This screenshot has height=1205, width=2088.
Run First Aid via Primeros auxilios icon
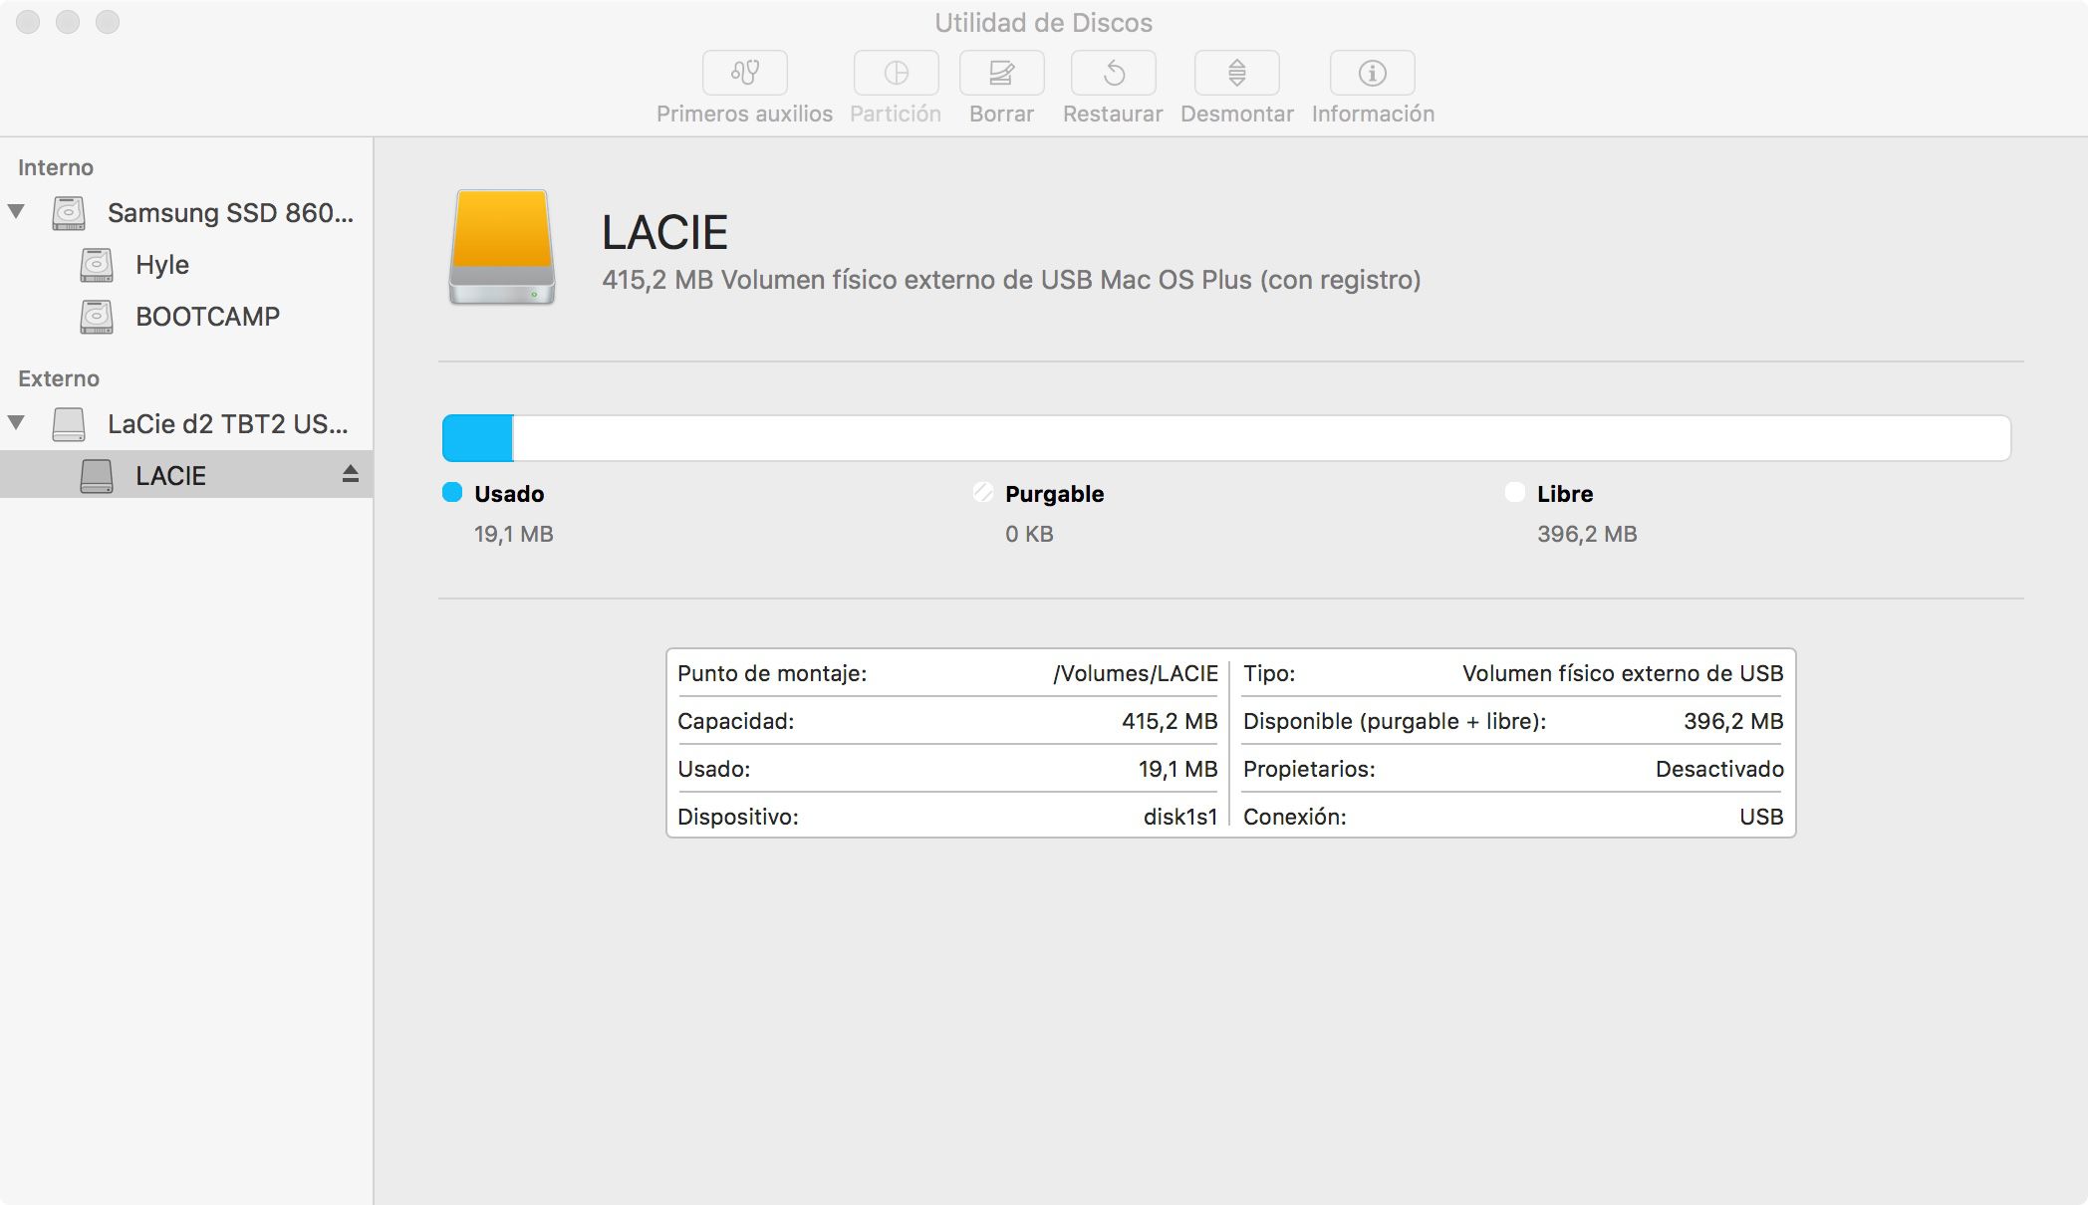pyautogui.click(x=745, y=73)
